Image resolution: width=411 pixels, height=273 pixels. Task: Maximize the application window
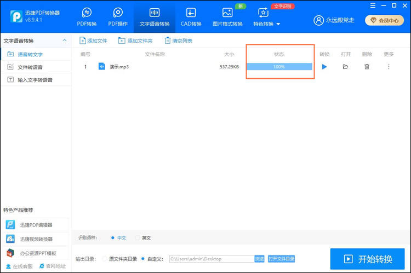pos(394,5)
